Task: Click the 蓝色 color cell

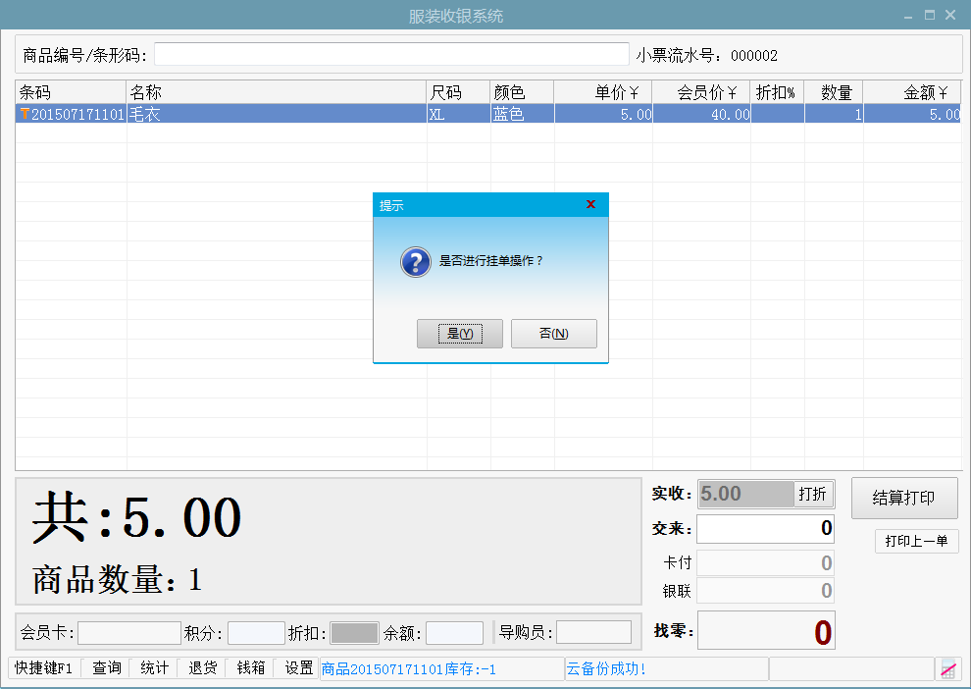Action: click(x=522, y=114)
